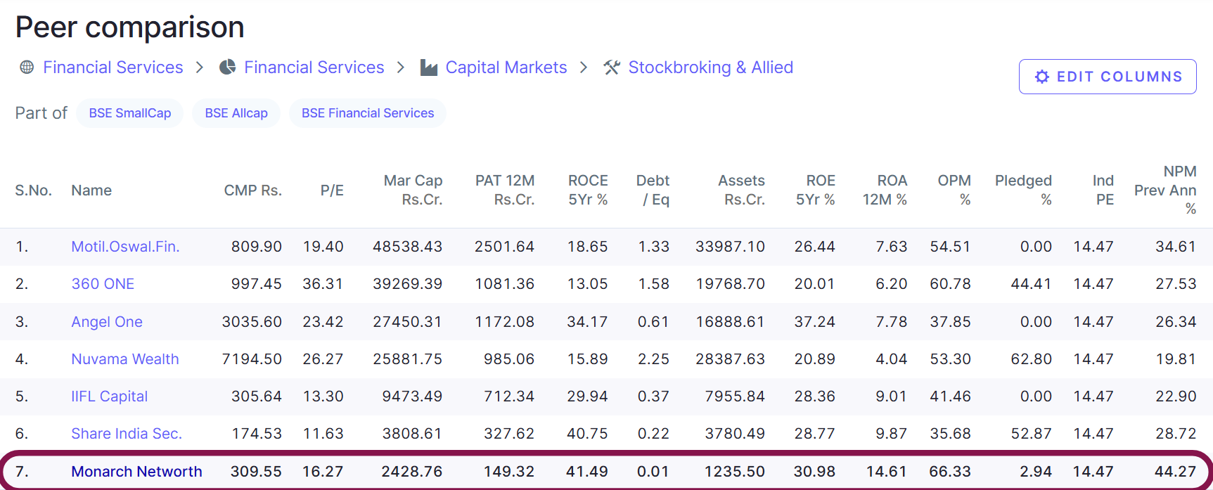This screenshot has width=1213, height=490.
Task: Click Monarch Networth OPM value 66.33
Action: pos(950,472)
